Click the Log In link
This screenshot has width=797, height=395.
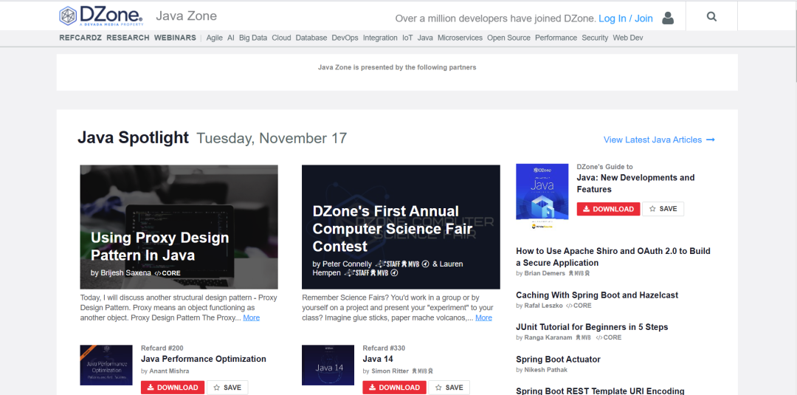(x=613, y=18)
